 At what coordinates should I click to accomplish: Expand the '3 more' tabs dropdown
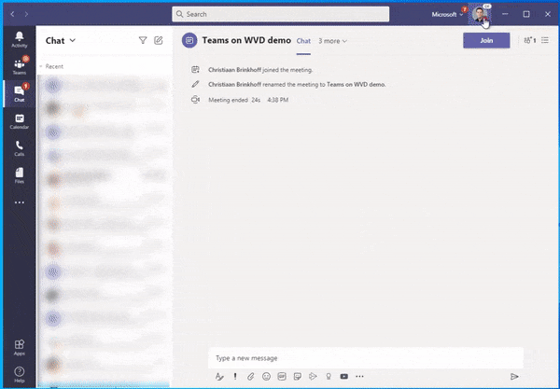point(332,41)
